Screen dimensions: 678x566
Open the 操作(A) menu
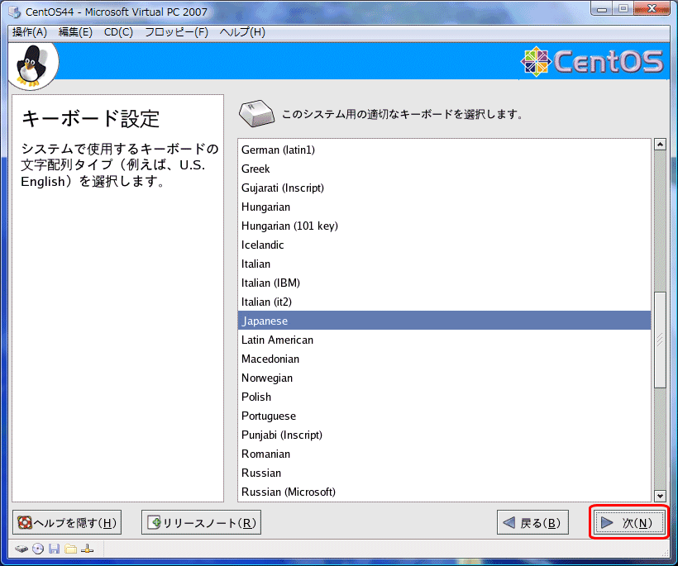(x=30, y=32)
